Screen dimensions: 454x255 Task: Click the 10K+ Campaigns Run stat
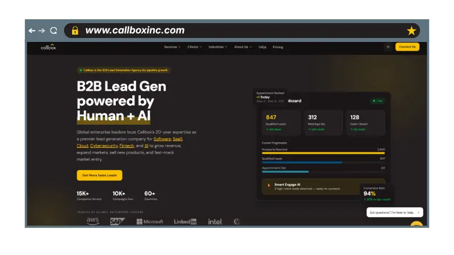point(123,195)
